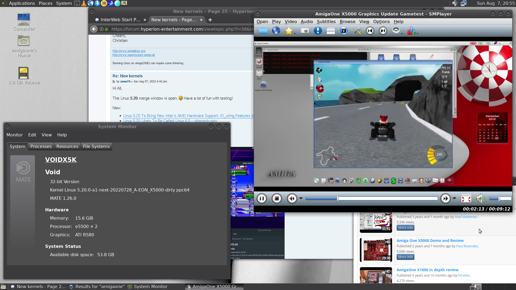The image size is (516, 290).
Task: Expand the audio track dropdown arrow
Action: coord(402,33)
